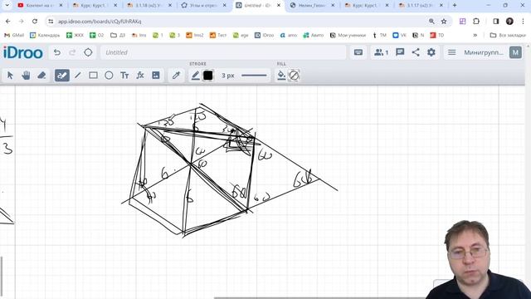
Task: Open browser zoom magnifier icon
Action: tap(431, 22)
